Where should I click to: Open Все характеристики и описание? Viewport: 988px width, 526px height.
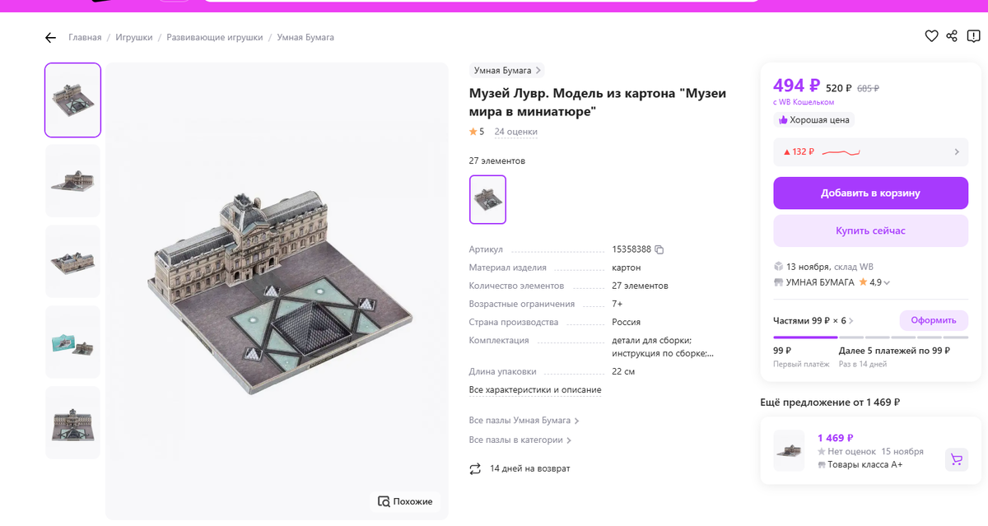tap(535, 390)
